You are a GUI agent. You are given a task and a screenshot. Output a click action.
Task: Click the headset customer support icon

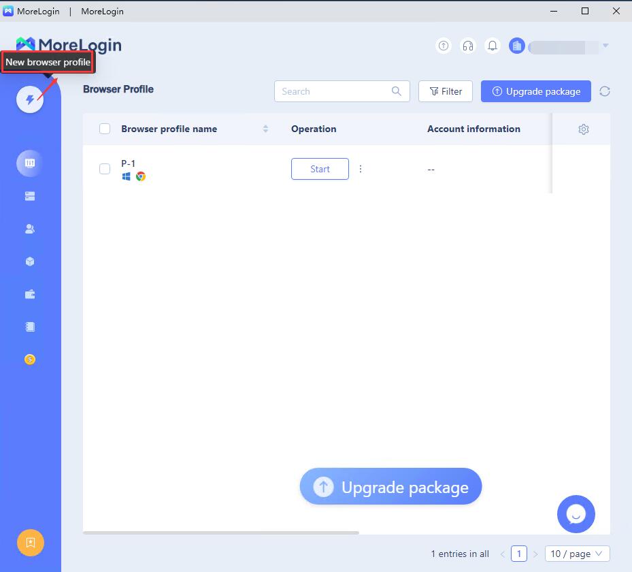point(468,46)
